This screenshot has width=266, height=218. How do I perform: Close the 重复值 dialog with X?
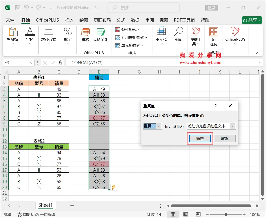[x=230, y=106]
